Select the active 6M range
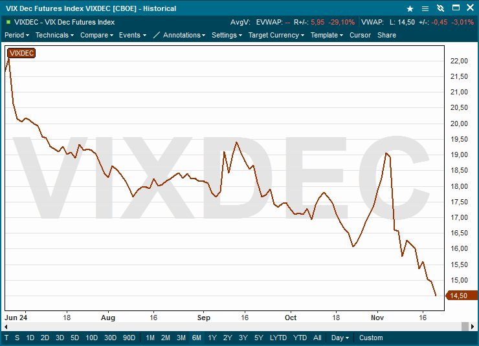This screenshot has height=346, width=479. click(197, 338)
